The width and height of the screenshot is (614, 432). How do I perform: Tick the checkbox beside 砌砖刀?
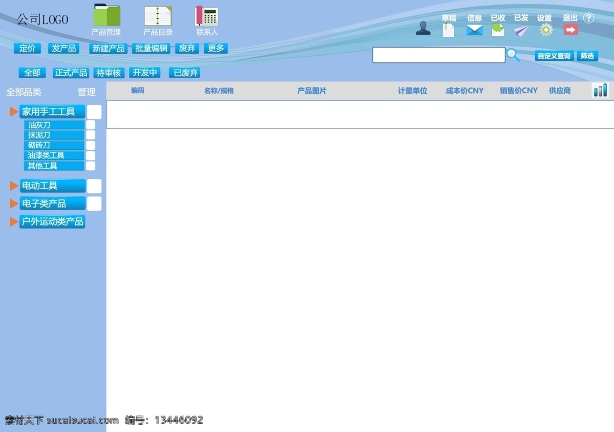pyautogui.click(x=91, y=145)
